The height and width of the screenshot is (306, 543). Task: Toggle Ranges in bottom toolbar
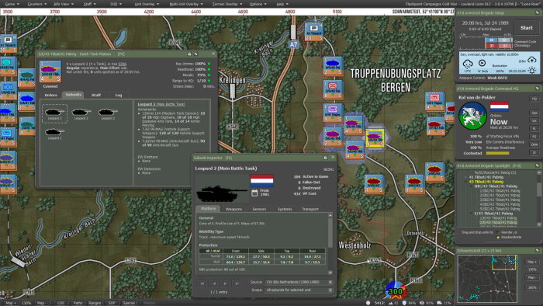(x=95, y=303)
